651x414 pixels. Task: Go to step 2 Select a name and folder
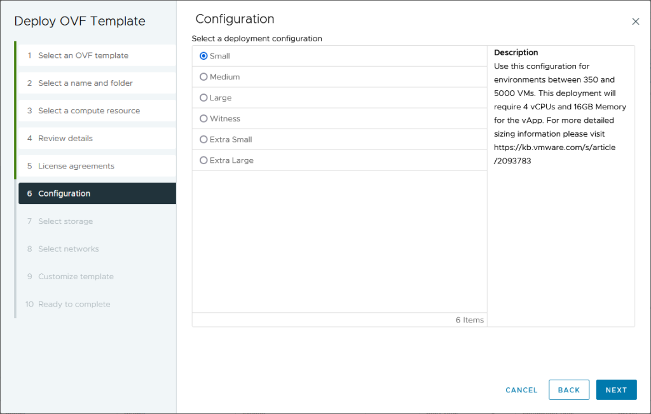pyautogui.click(x=97, y=83)
